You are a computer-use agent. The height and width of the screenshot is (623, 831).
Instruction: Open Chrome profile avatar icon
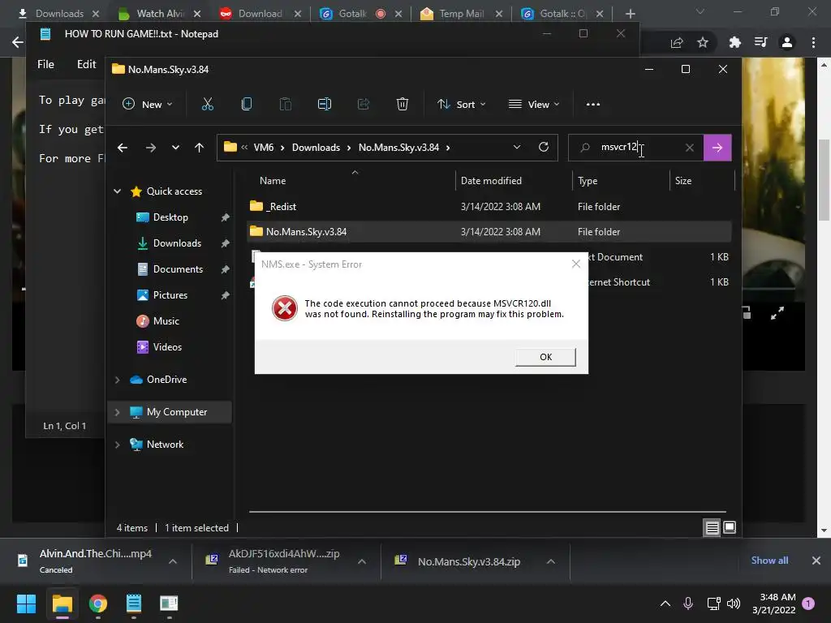[x=787, y=42]
